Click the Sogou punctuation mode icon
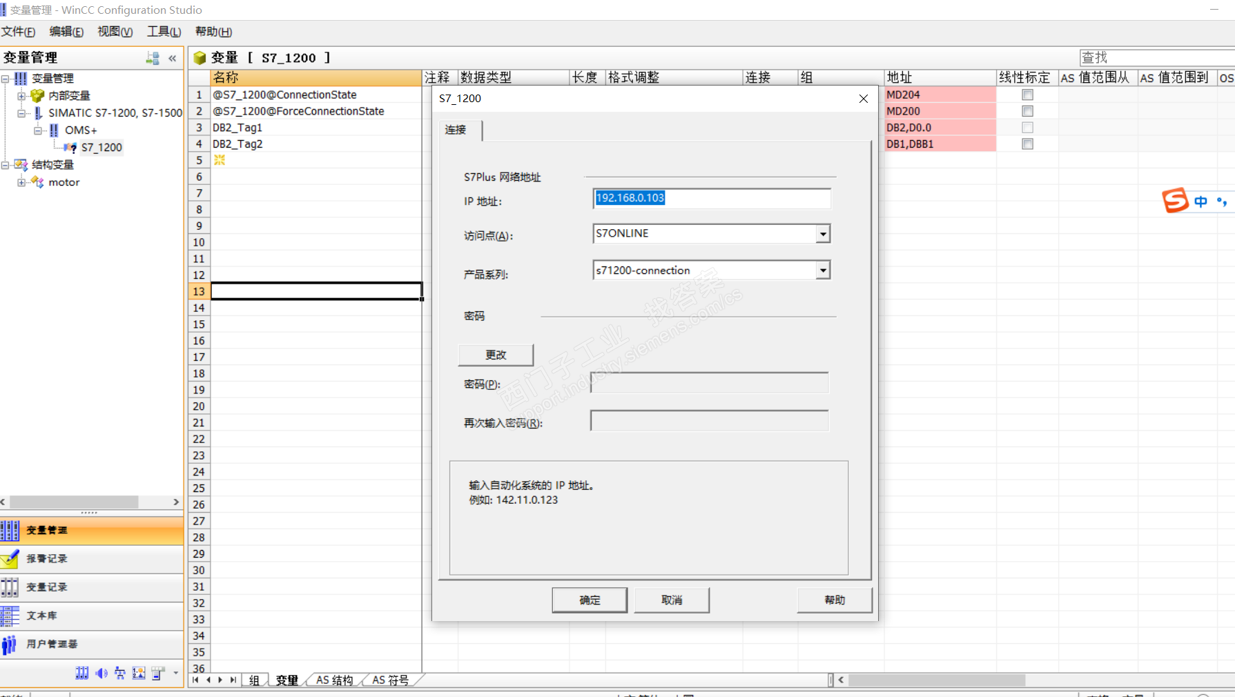This screenshot has width=1235, height=697. coord(1222,202)
